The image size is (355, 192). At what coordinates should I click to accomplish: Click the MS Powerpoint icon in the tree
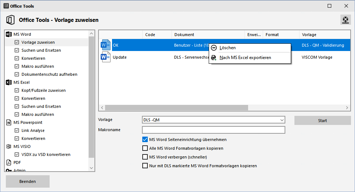[x=9, y=122]
